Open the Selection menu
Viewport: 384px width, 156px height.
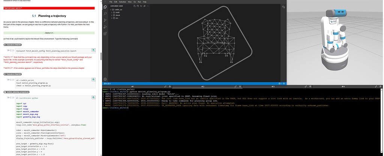[123, 2]
